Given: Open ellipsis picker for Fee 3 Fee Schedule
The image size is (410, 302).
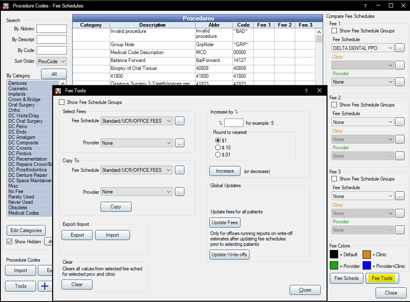Looking at the screenshot, I should (400, 196).
